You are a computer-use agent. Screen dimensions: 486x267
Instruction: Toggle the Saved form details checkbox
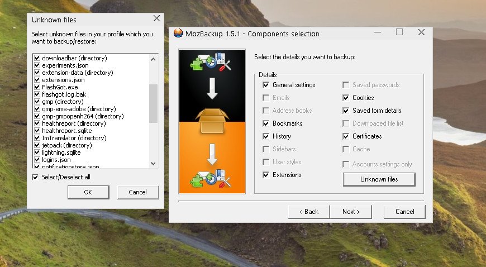pos(346,111)
